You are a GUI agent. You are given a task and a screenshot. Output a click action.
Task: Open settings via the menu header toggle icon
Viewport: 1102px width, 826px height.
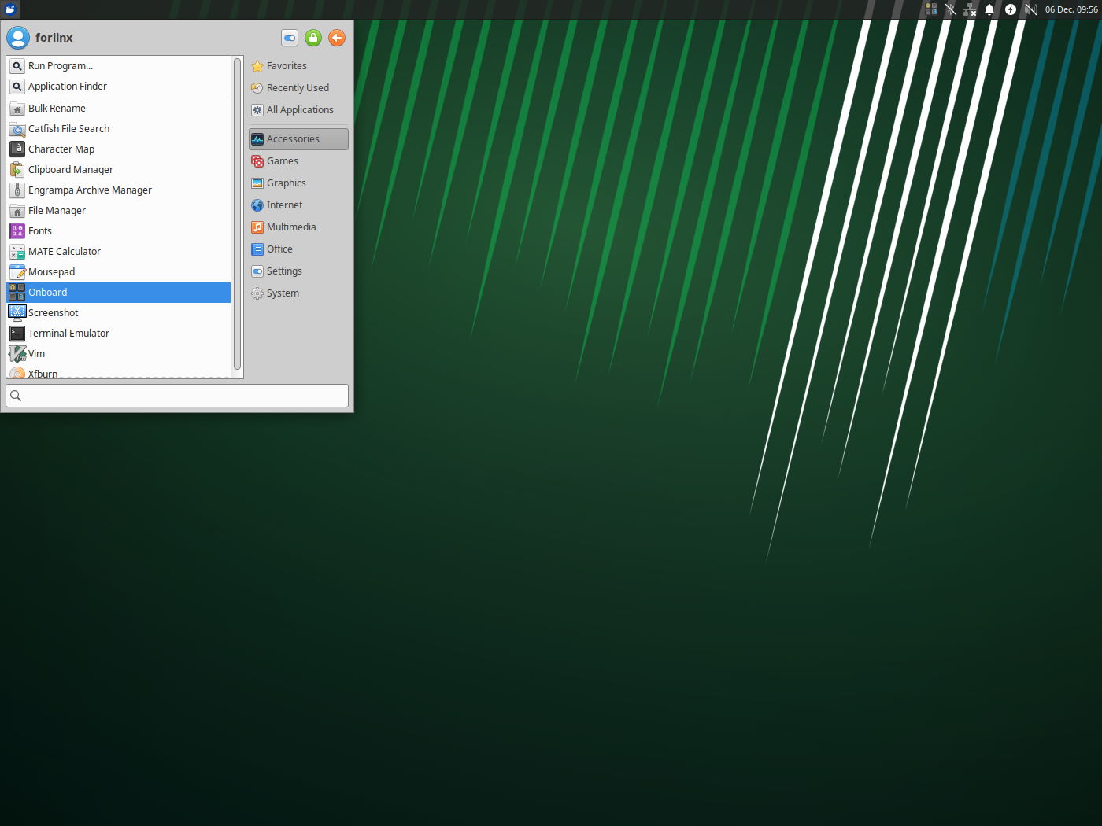point(290,38)
